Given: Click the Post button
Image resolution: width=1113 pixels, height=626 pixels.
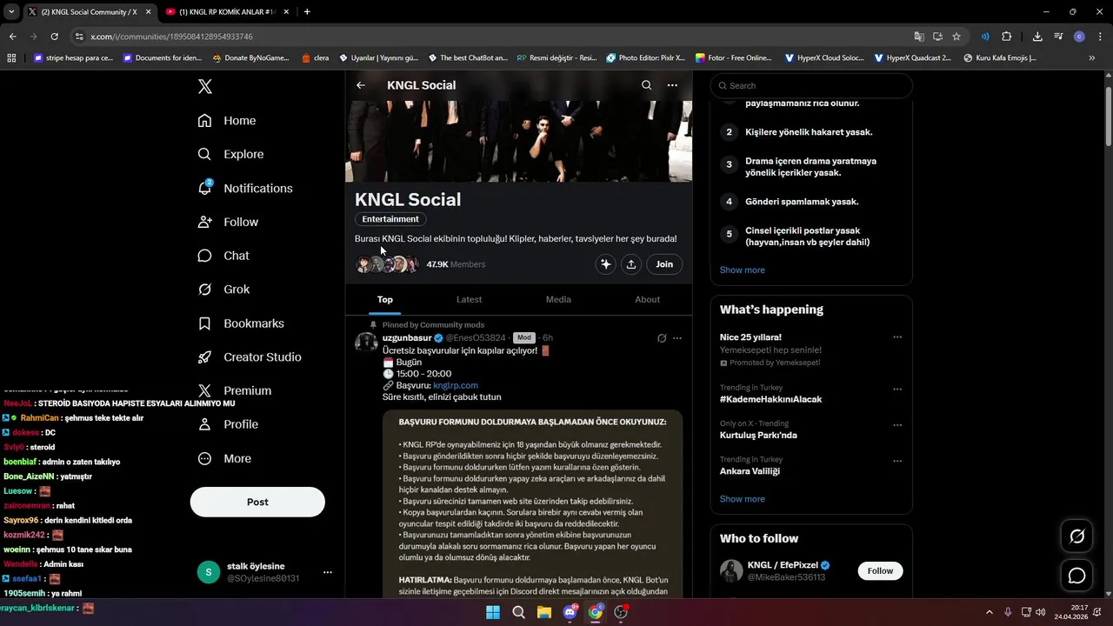Looking at the screenshot, I should click(x=257, y=502).
